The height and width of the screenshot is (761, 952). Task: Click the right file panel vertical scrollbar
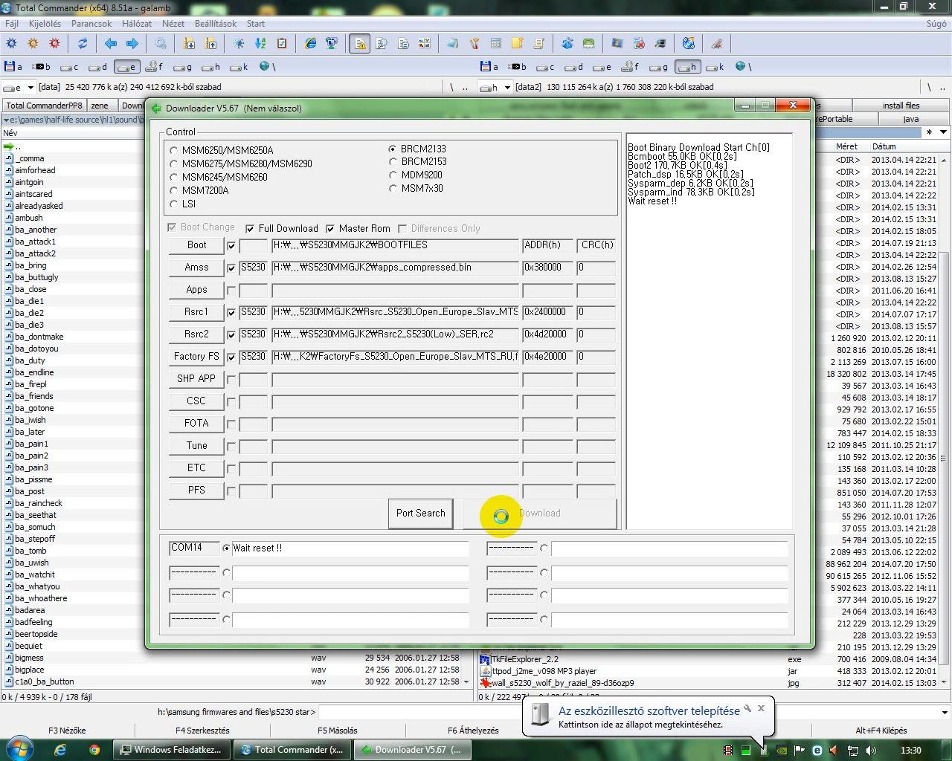point(944,446)
